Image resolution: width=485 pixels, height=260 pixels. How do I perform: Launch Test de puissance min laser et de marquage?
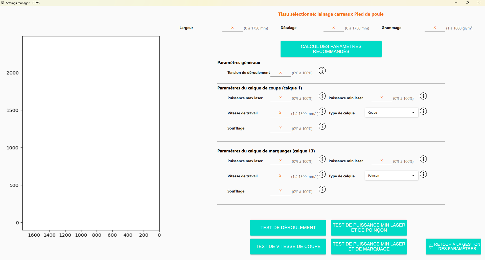pos(369,246)
